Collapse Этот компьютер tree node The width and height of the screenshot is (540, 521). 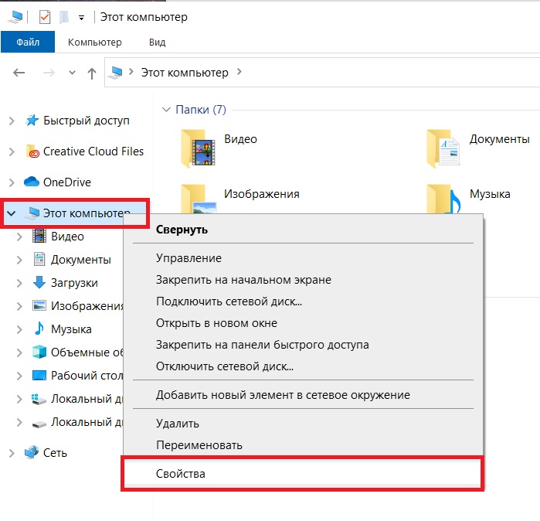click(x=12, y=213)
